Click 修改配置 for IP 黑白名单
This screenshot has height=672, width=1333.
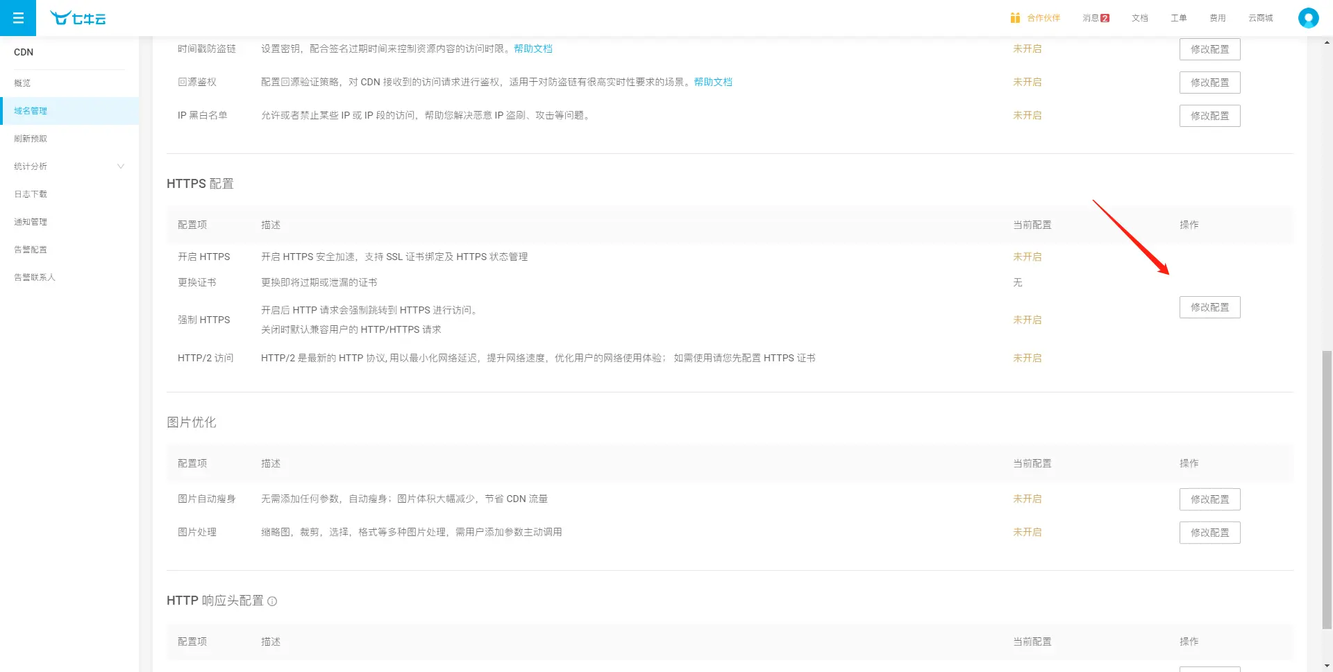[1209, 116]
